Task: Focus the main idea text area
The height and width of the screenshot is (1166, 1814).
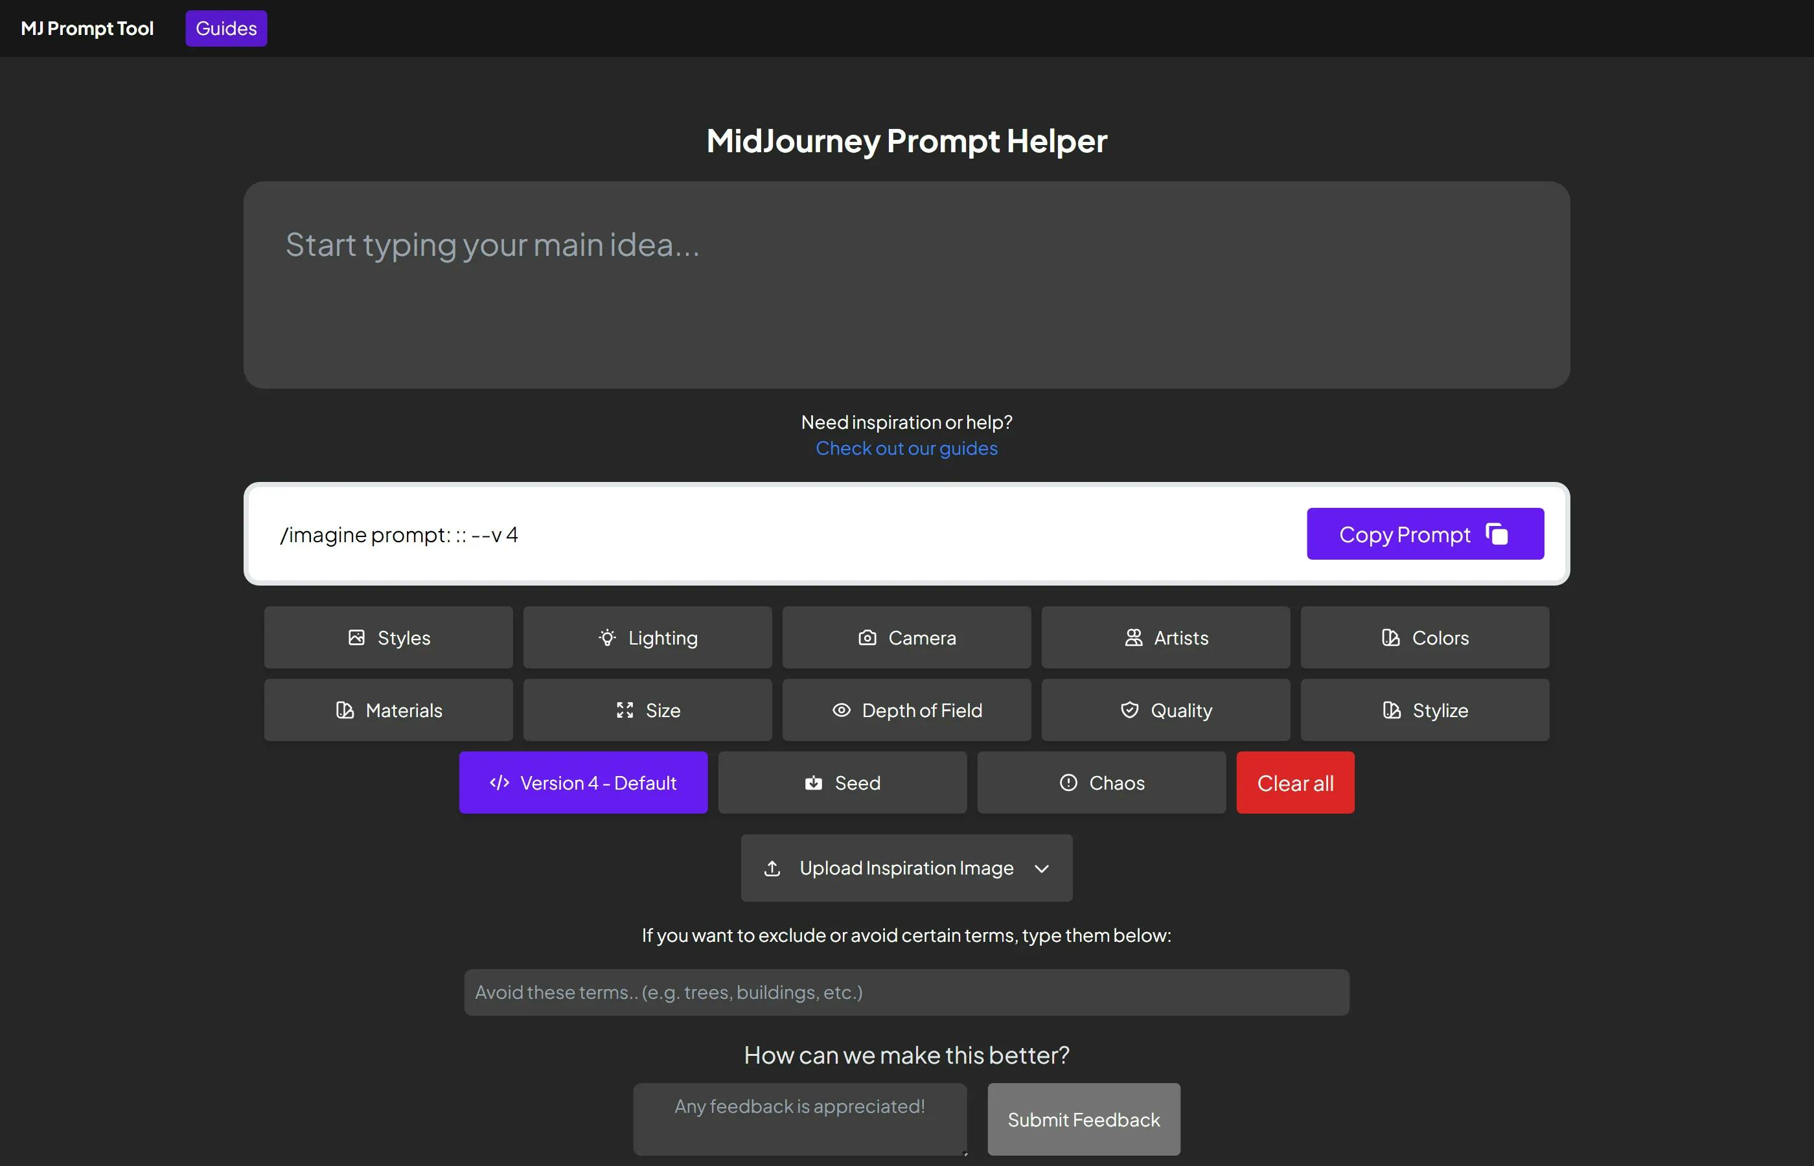Action: (x=906, y=284)
